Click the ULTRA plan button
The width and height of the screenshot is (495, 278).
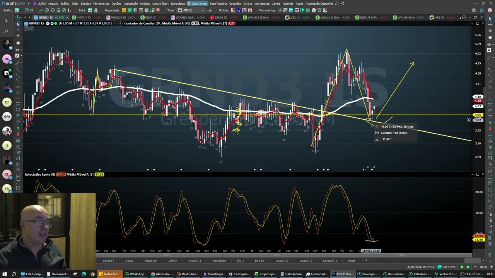[x=39, y=3]
